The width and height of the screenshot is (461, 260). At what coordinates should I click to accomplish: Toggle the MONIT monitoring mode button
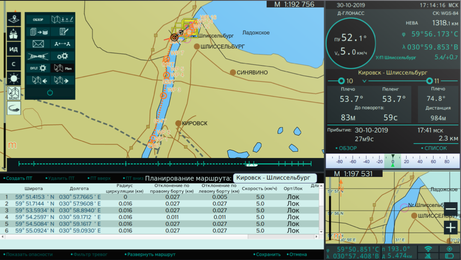click(13, 93)
